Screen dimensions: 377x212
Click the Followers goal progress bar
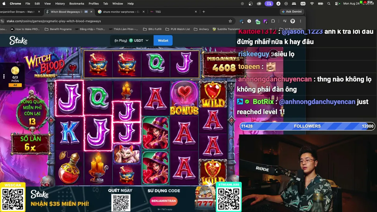307,126
